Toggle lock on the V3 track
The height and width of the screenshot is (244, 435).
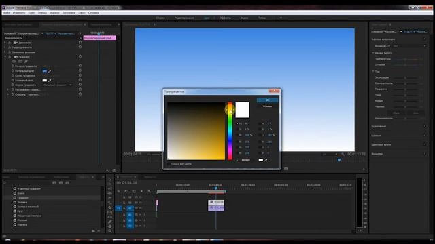pyautogui.click(x=124, y=197)
